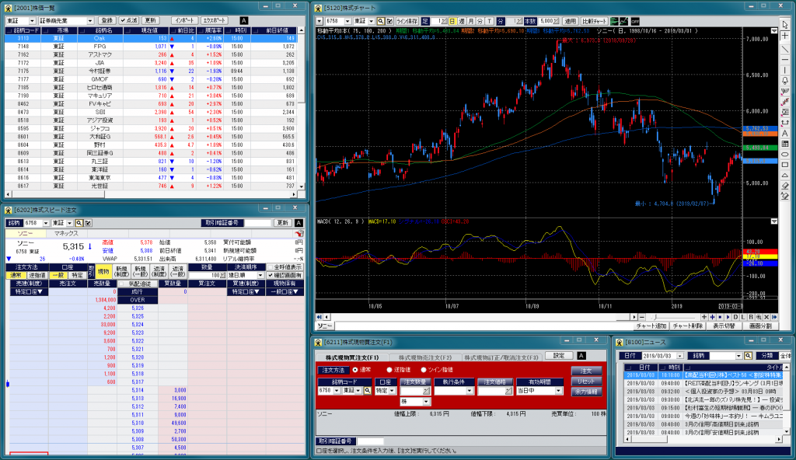Open the 執行条件 dropdown
The image size is (796, 460).
point(469,390)
